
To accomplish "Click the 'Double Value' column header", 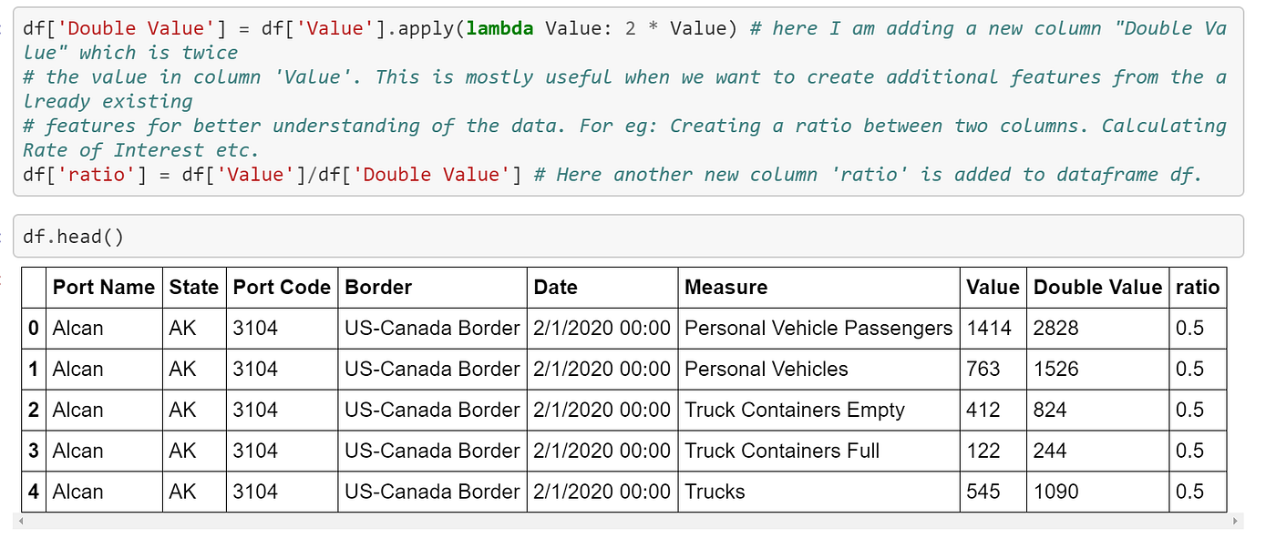I will coord(1097,288).
